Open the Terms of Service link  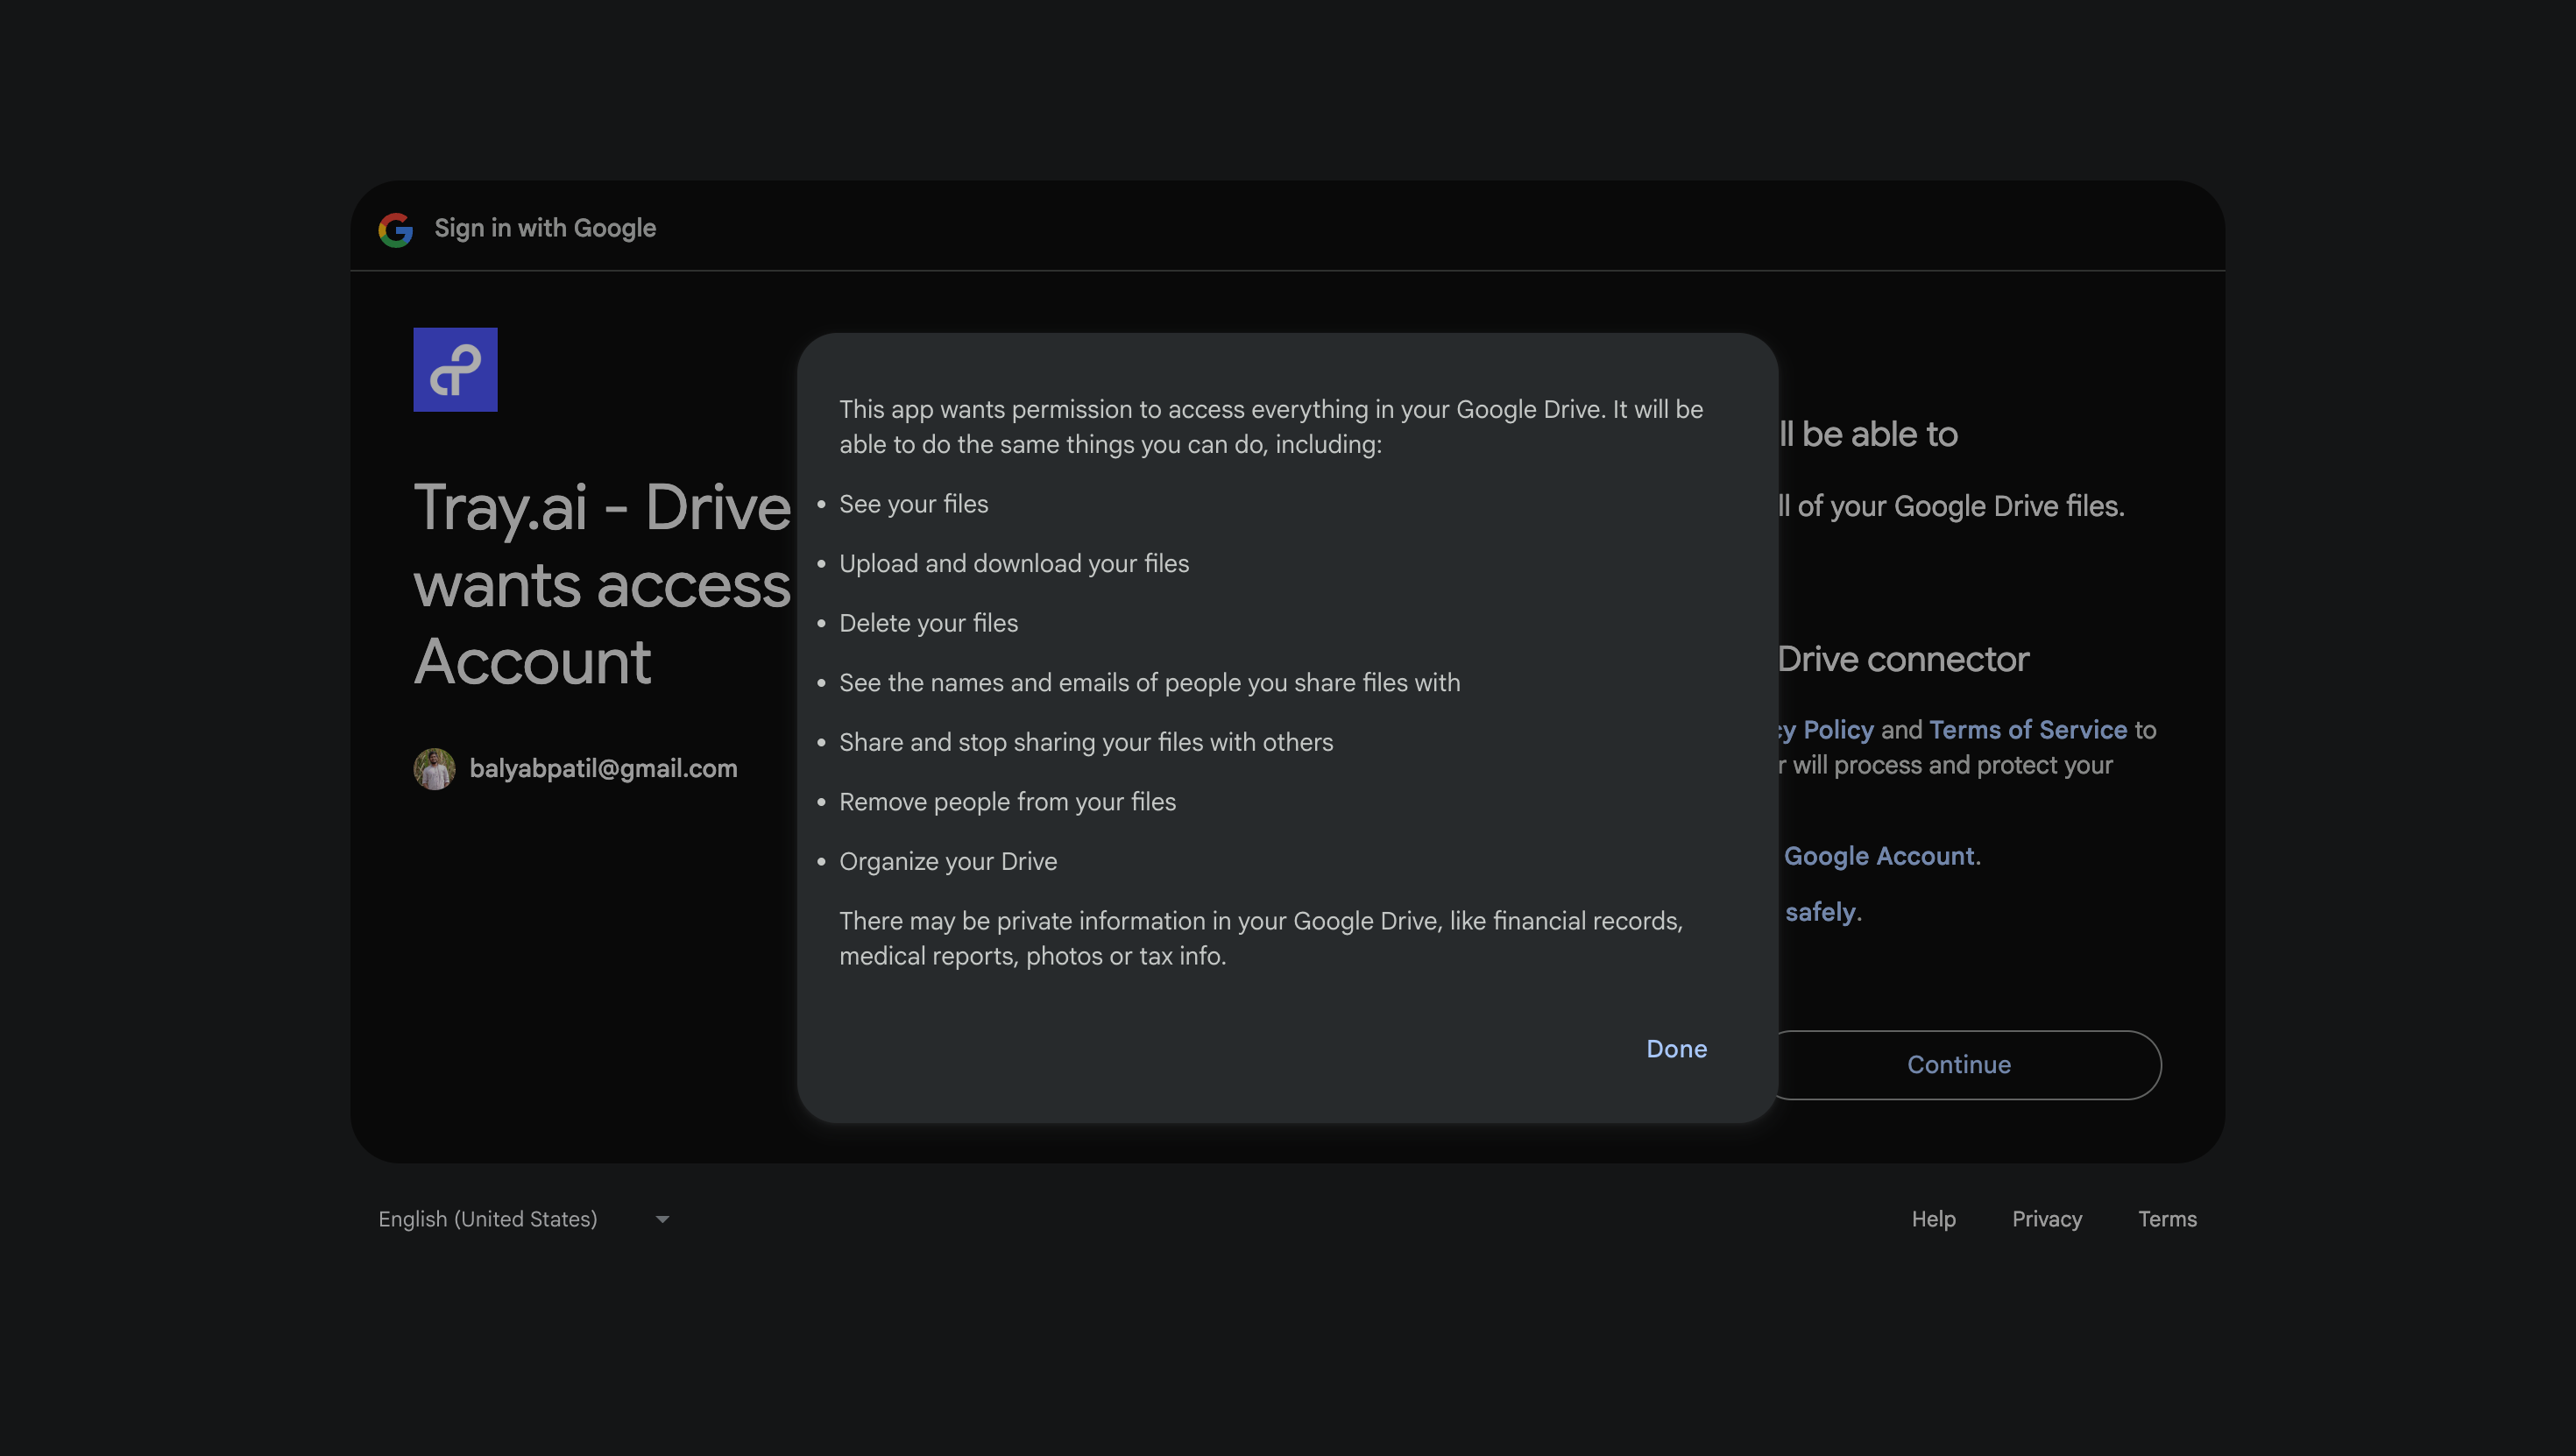2027,730
